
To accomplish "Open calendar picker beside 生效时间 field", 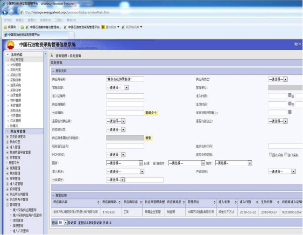I will pyautogui.click(x=290, y=104).
